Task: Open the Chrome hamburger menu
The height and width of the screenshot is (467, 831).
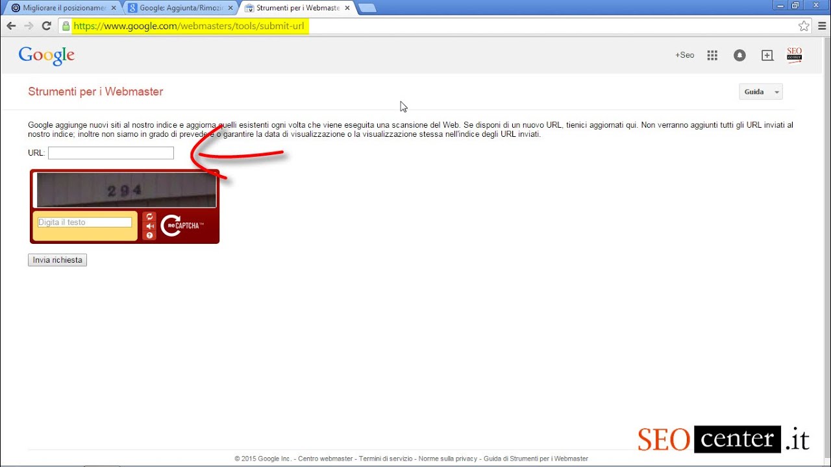Action: [822, 26]
